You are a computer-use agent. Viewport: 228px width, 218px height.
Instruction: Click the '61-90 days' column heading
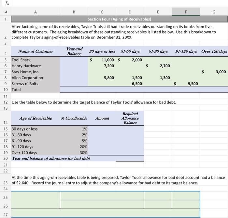[x=158, y=51]
